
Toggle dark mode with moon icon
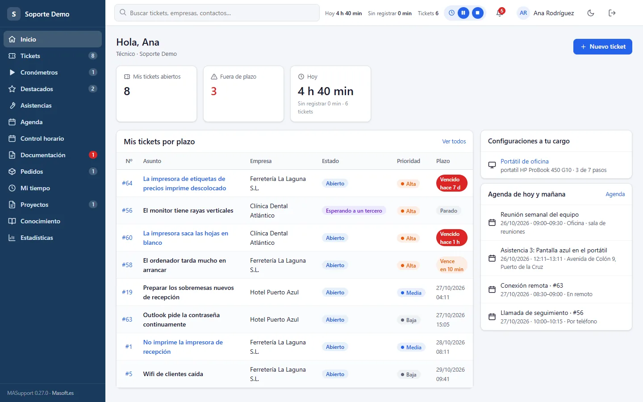[591, 13]
